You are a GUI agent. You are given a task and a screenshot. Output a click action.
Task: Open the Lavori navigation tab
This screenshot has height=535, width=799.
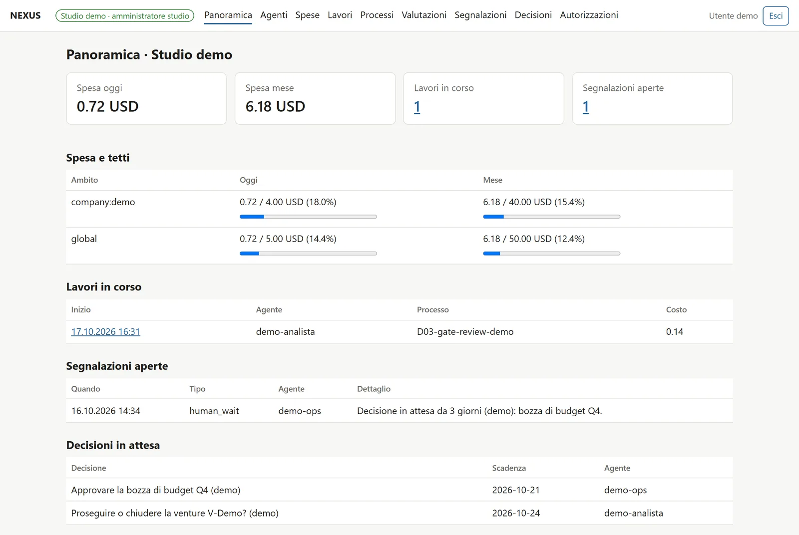[340, 15]
